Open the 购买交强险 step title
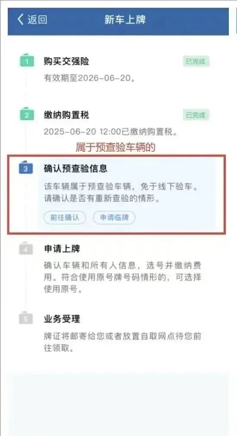This screenshot has width=237, height=436. [x=66, y=61]
